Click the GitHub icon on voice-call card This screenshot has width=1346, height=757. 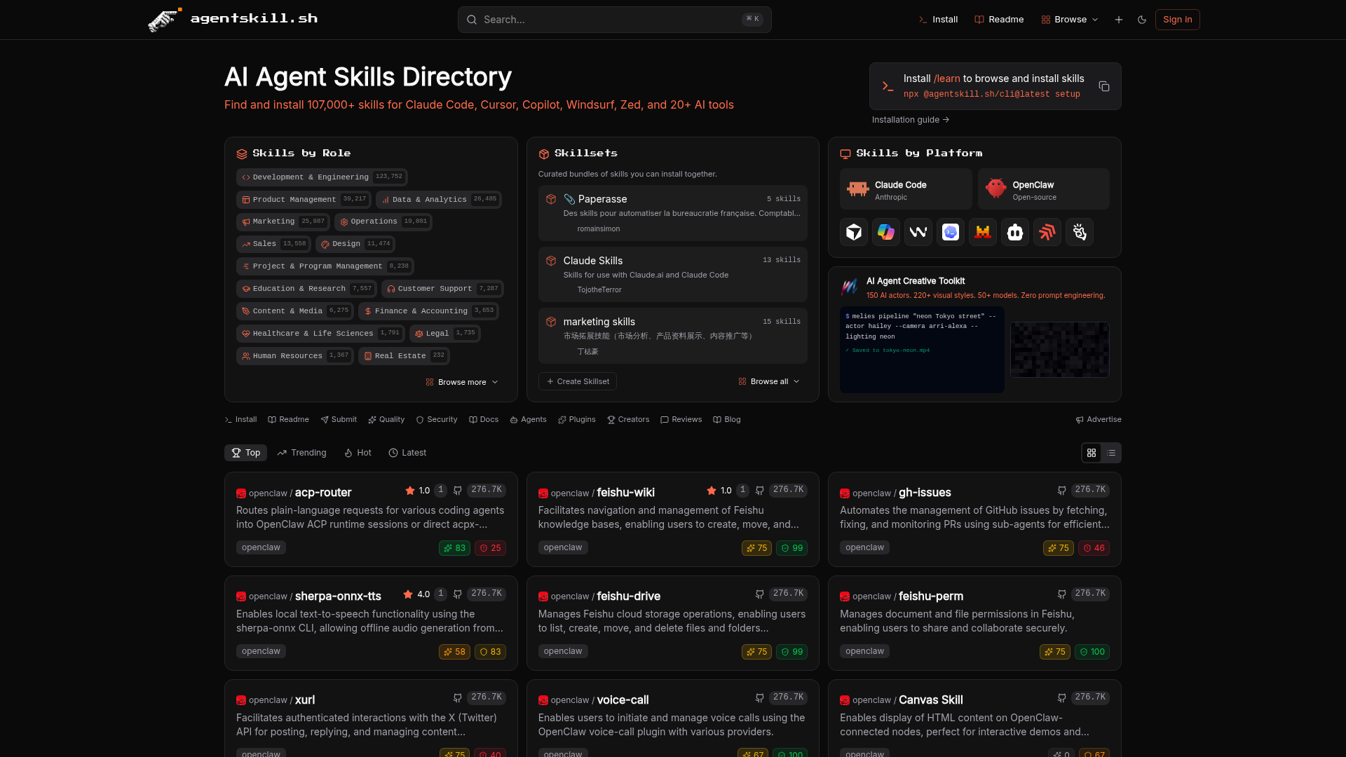click(759, 698)
